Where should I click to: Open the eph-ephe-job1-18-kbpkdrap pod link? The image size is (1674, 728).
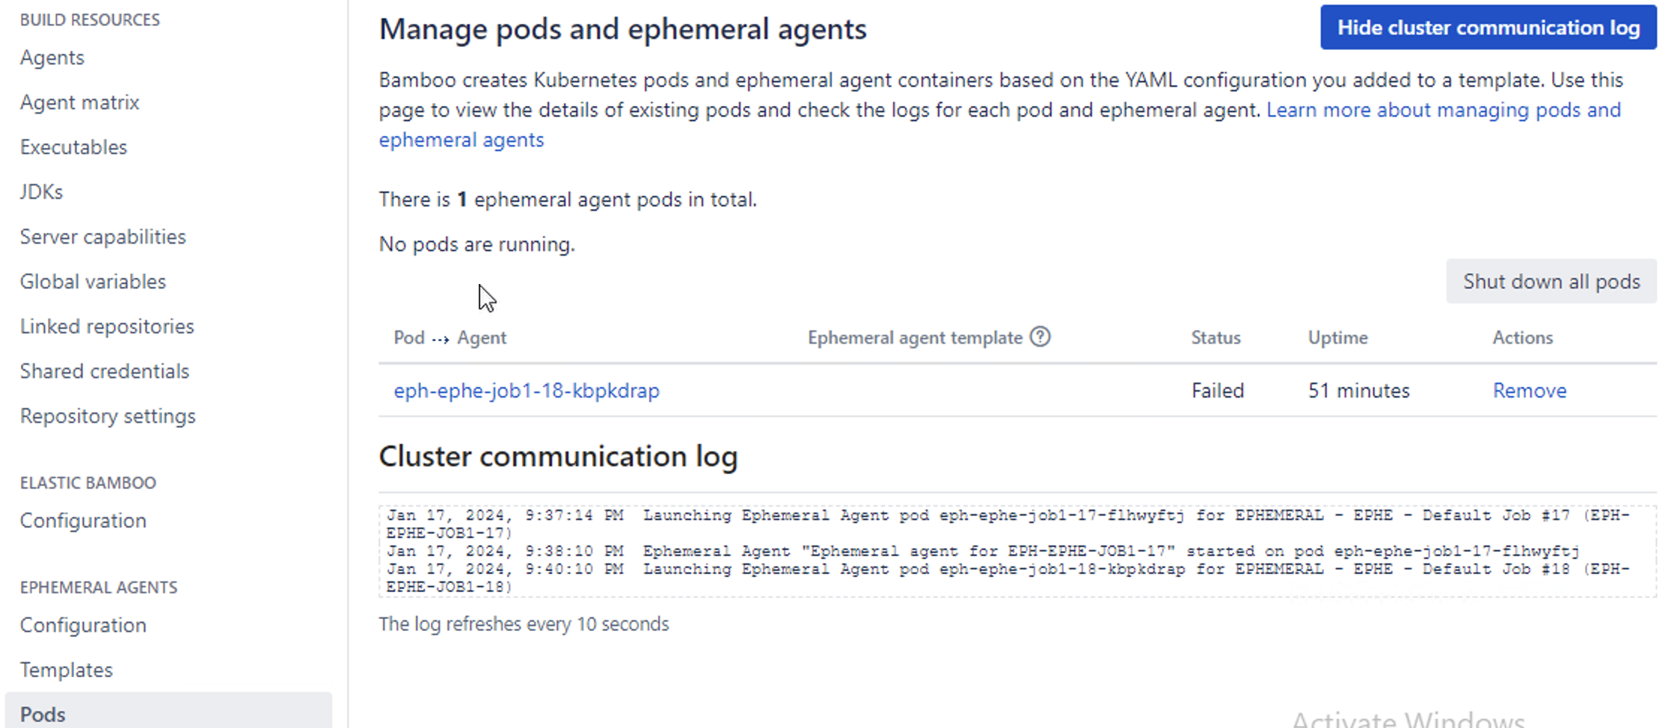click(527, 391)
